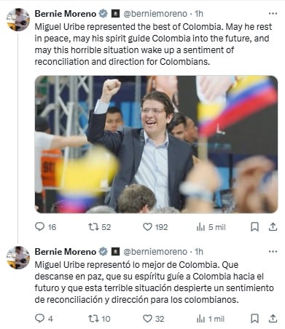This screenshot has height=329, width=285.
Task: Open the rally photo with Colombian flags
Action: click(x=156, y=144)
